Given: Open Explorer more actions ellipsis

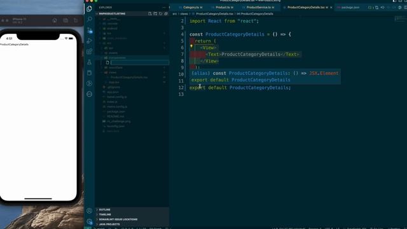Looking at the screenshot, I should (x=164, y=7).
